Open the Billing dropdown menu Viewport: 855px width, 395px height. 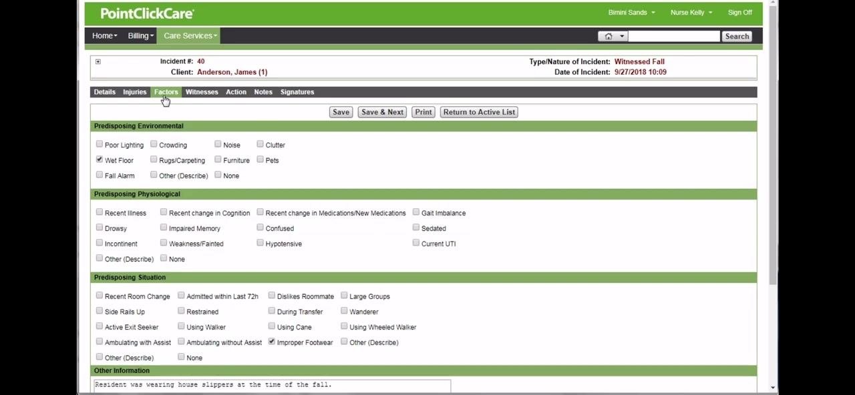[140, 36]
